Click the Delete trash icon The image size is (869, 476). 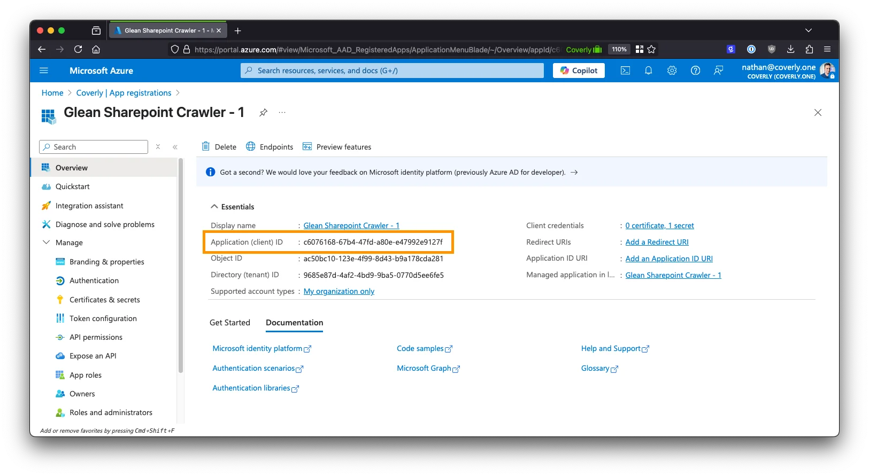tap(206, 147)
